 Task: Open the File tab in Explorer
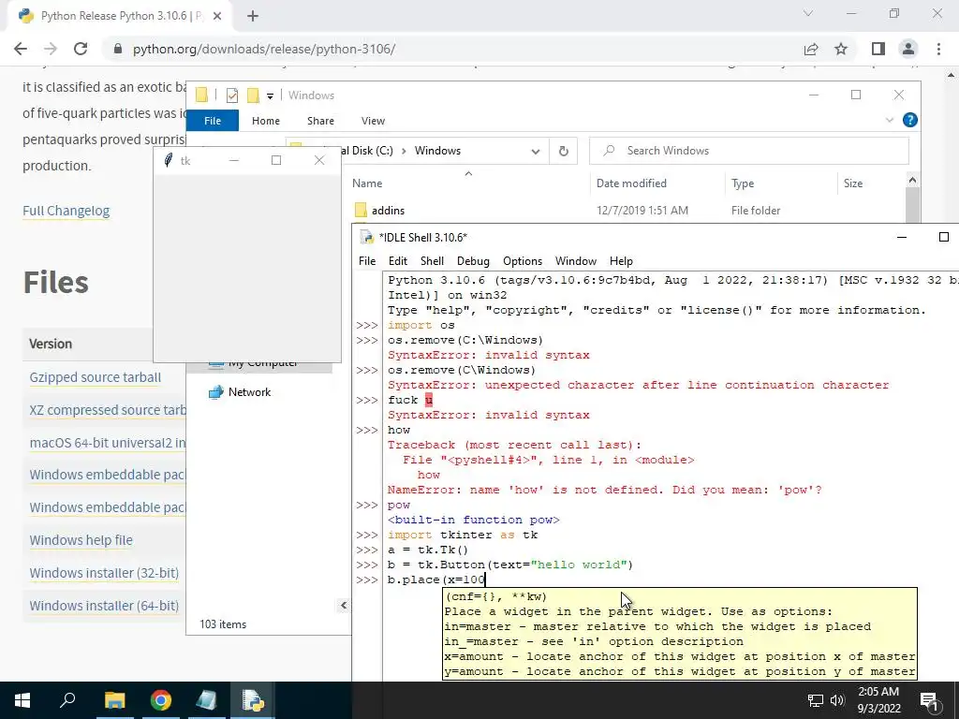(x=213, y=121)
